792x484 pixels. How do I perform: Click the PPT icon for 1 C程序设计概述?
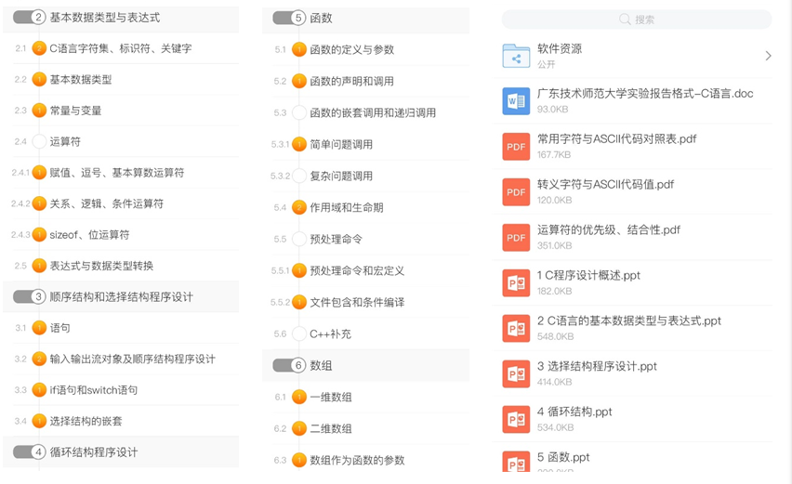click(x=516, y=283)
